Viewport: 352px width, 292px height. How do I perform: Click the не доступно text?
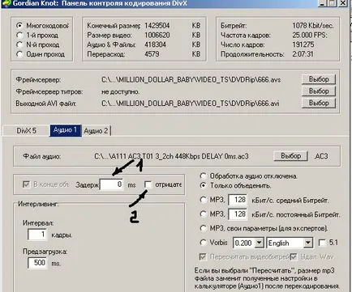(x=121, y=91)
